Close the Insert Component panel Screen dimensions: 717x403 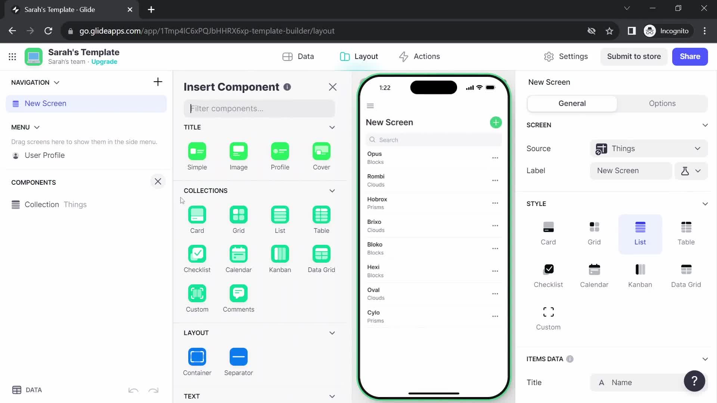tap(332, 87)
